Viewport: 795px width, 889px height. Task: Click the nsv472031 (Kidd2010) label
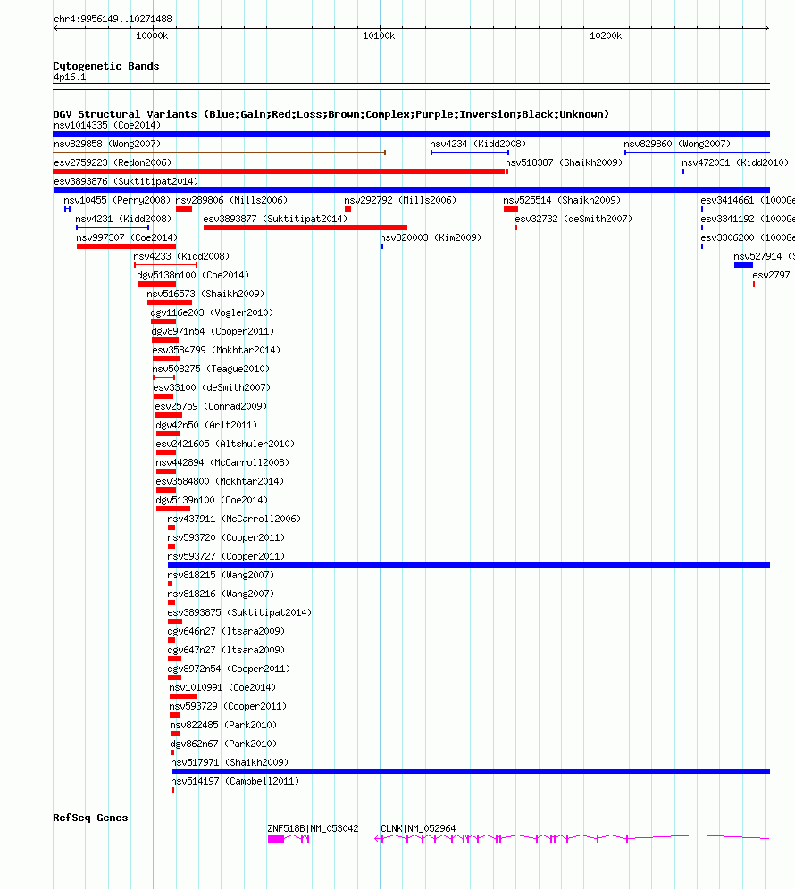click(x=735, y=162)
